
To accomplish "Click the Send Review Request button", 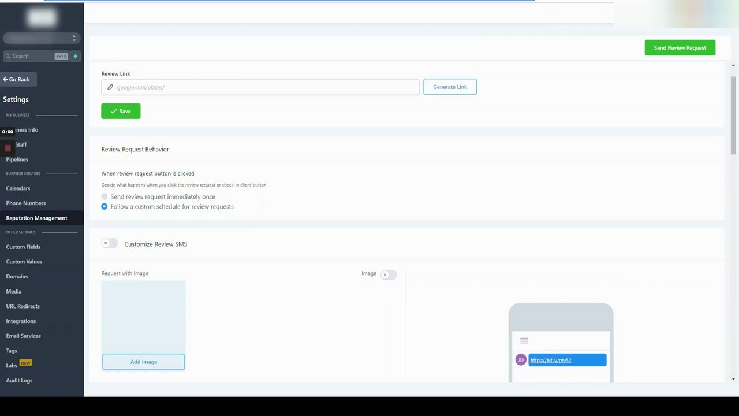I will click(680, 48).
